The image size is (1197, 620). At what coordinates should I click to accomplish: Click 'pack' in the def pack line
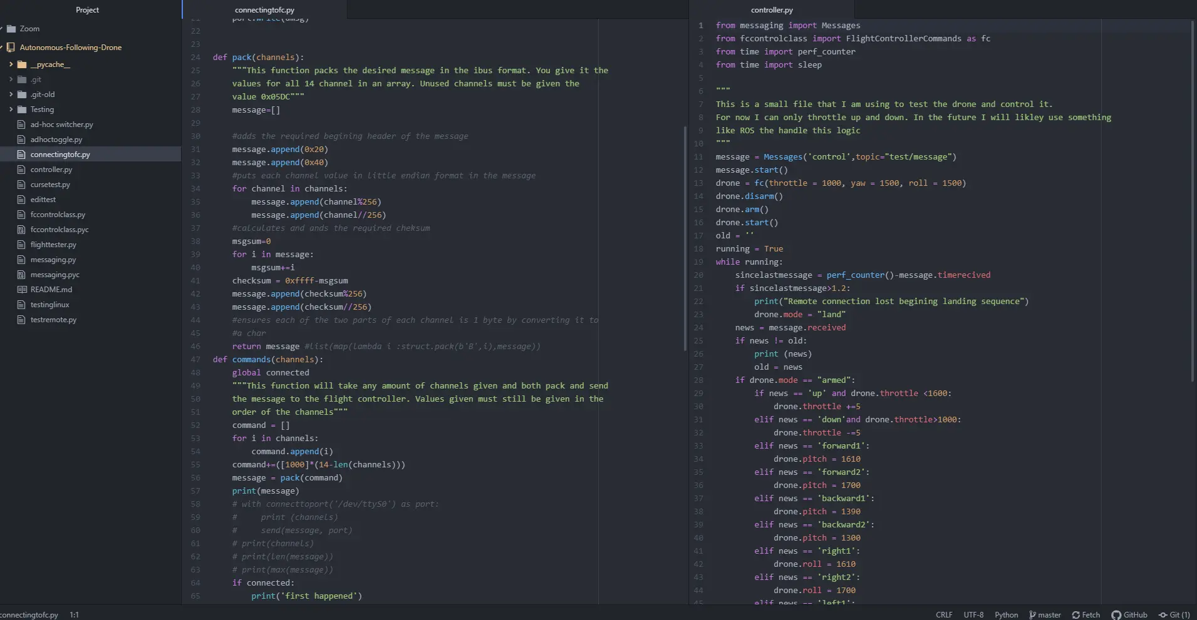(242, 57)
